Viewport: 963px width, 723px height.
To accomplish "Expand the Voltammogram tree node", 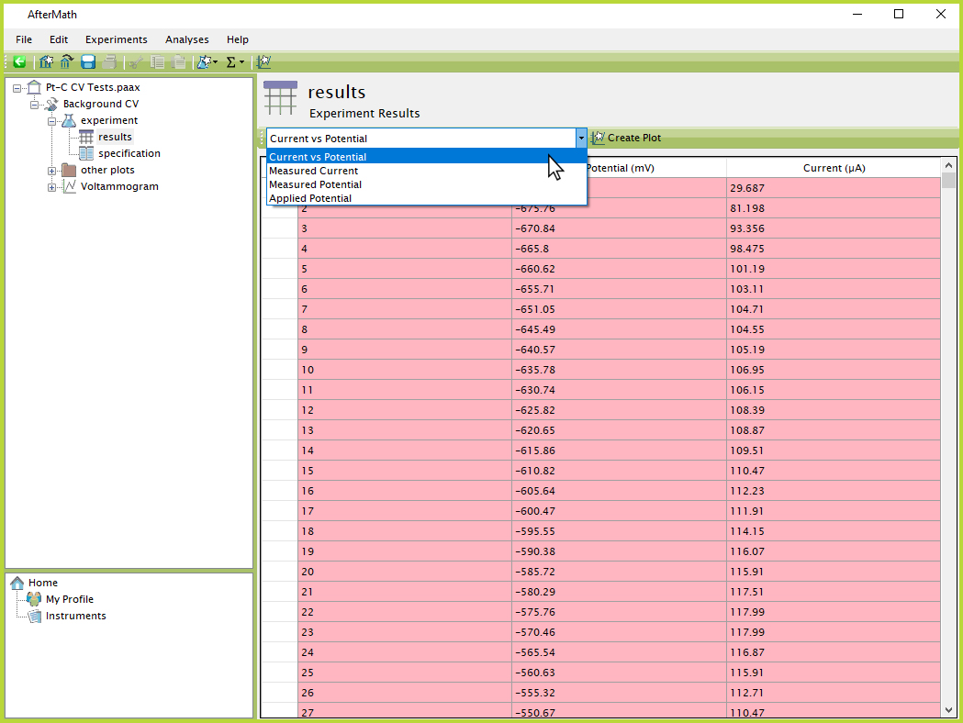I will [x=52, y=187].
